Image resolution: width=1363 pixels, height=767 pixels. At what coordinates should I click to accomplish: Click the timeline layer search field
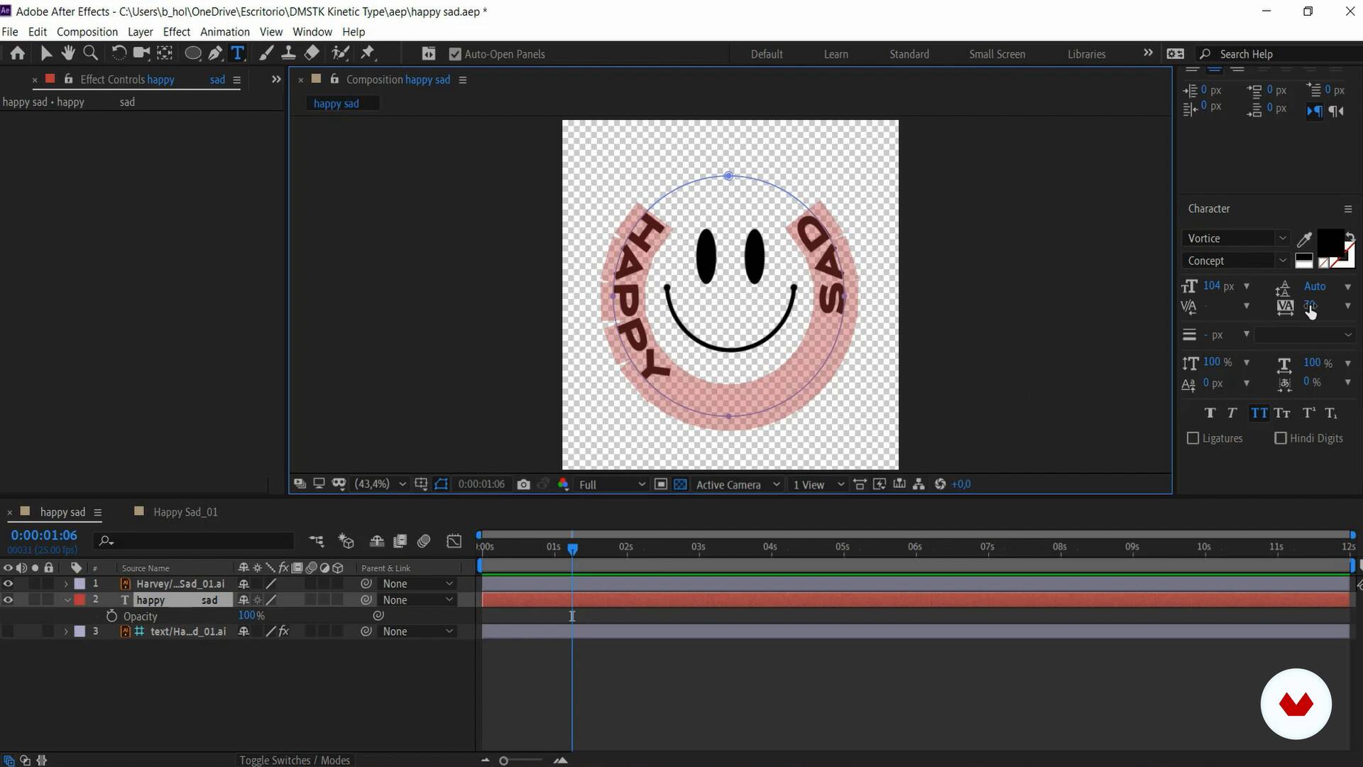click(x=195, y=541)
